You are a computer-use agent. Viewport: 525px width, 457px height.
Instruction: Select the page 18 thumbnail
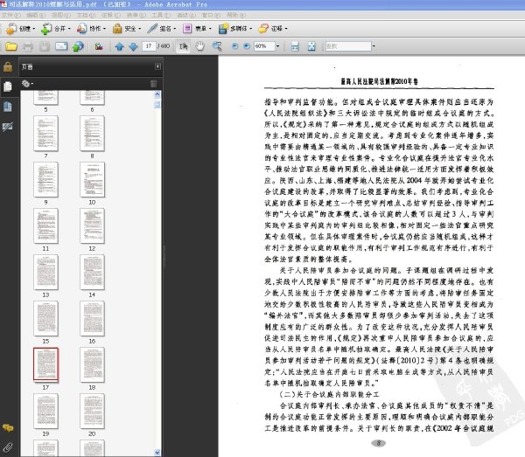click(92, 364)
